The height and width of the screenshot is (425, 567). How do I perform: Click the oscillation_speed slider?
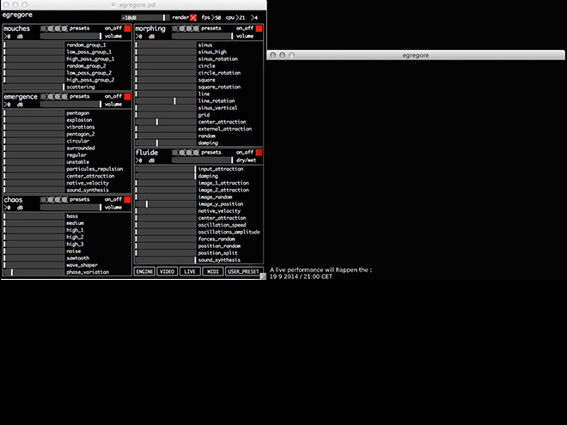[x=166, y=225]
